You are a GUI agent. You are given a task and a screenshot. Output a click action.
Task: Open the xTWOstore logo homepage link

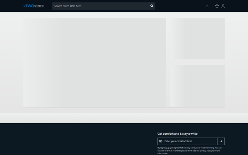33,6
